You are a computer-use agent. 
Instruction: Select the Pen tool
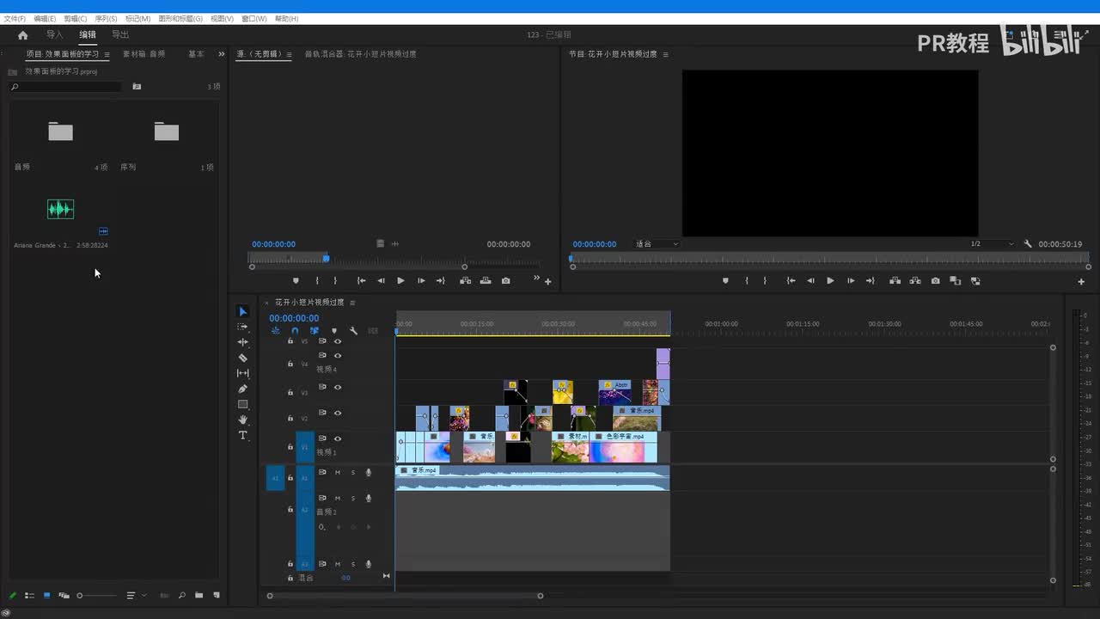pos(243,389)
